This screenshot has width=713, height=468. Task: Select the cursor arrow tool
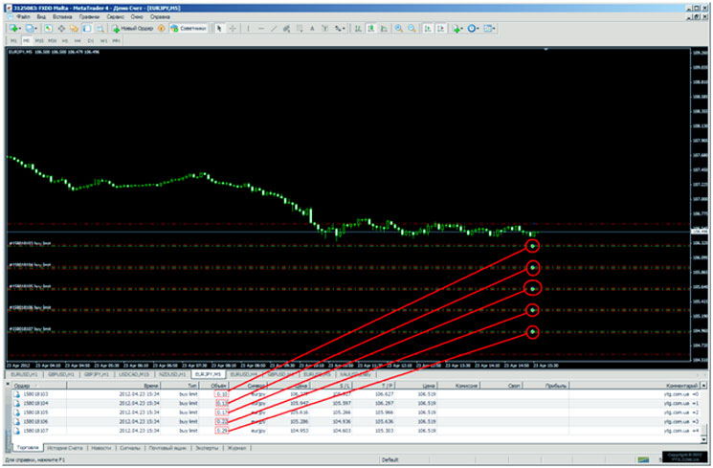point(219,29)
